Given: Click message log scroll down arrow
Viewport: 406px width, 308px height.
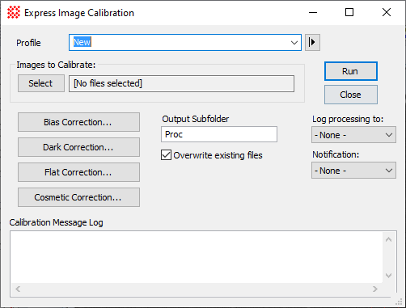Looking at the screenshot, I should click(388, 276).
